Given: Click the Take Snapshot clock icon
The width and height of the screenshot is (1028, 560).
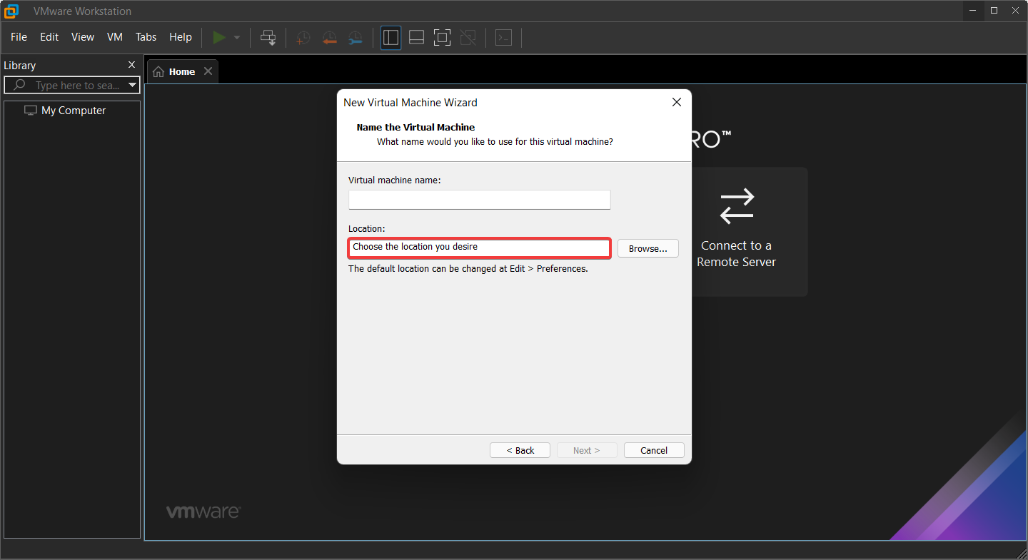Looking at the screenshot, I should [303, 38].
